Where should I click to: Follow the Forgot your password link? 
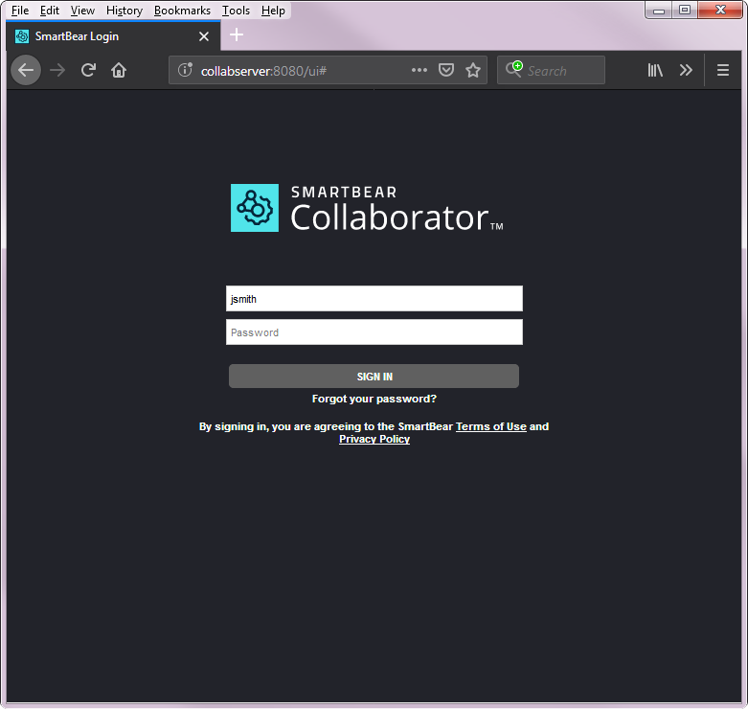pyautogui.click(x=374, y=399)
